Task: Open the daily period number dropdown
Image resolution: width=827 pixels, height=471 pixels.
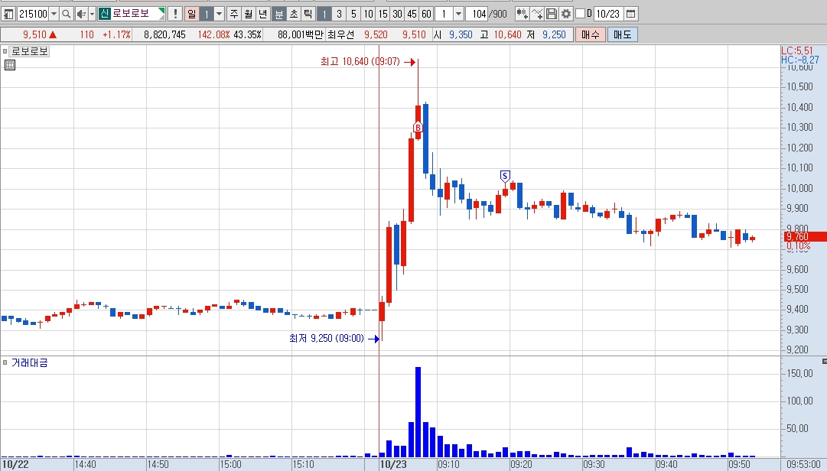Action: tap(220, 14)
